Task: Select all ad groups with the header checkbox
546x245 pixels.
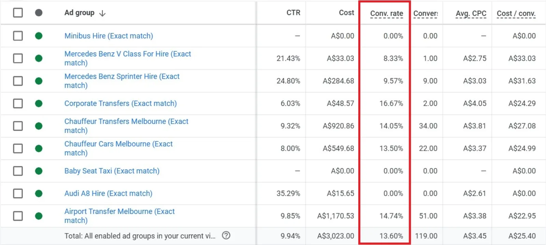Action: coord(18,13)
